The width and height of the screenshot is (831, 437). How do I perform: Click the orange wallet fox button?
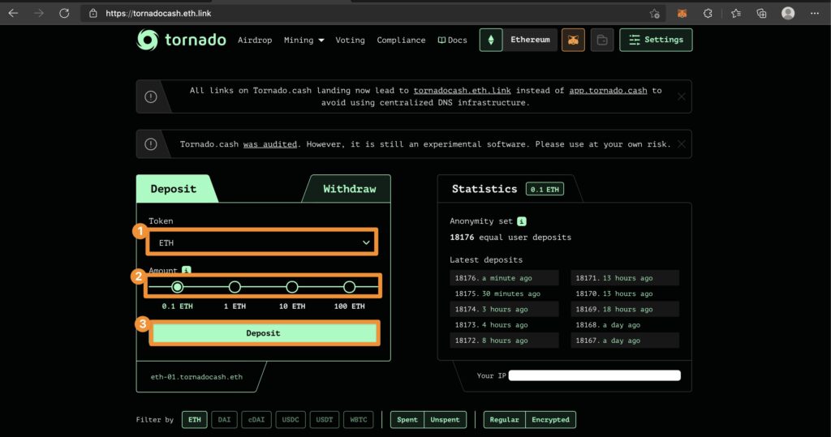pyautogui.click(x=573, y=40)
